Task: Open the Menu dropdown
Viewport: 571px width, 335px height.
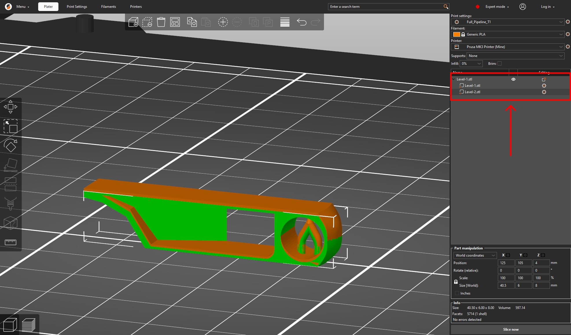Action: [23, 7]
